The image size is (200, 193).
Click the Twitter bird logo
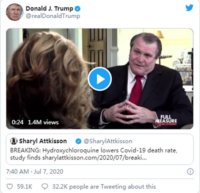[x=189, y=8]
